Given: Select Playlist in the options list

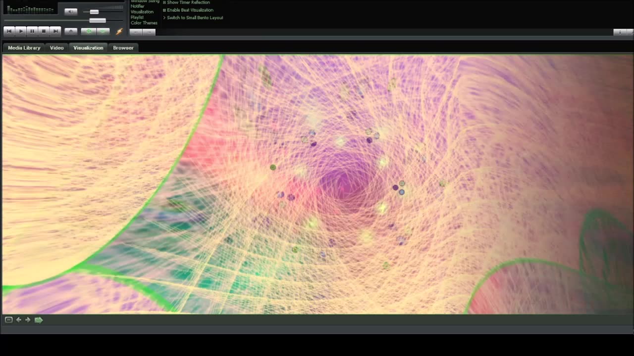Looking at the screenshot, I should [x=137, y=17].
